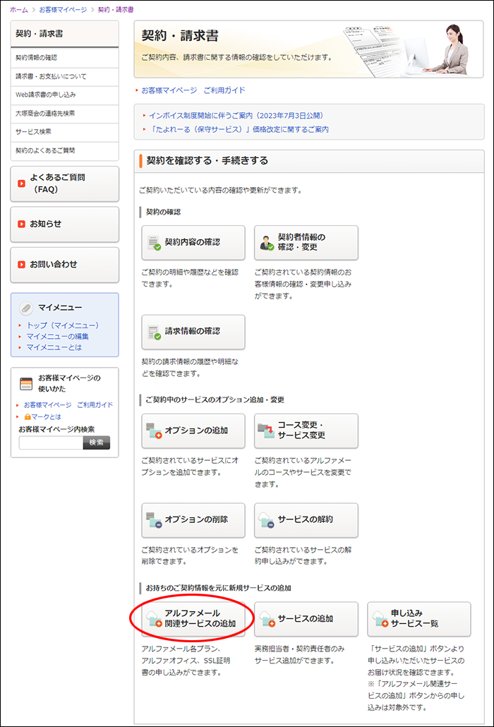The image size is (494, 727).
Task: Click the お問い合わせ button
Action: click(64, 265)
